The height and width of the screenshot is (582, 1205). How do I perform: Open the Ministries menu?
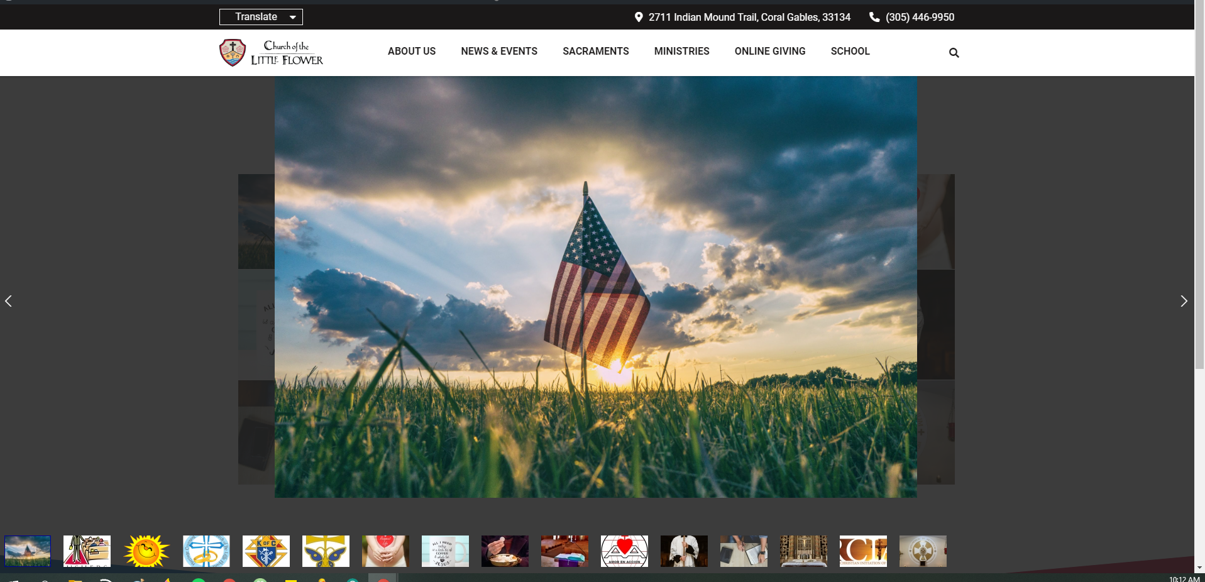coord(681,51)
